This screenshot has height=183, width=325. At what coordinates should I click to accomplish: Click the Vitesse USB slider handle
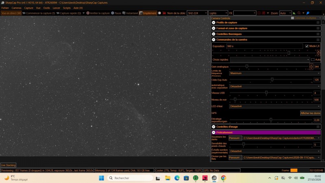[266, 93]
